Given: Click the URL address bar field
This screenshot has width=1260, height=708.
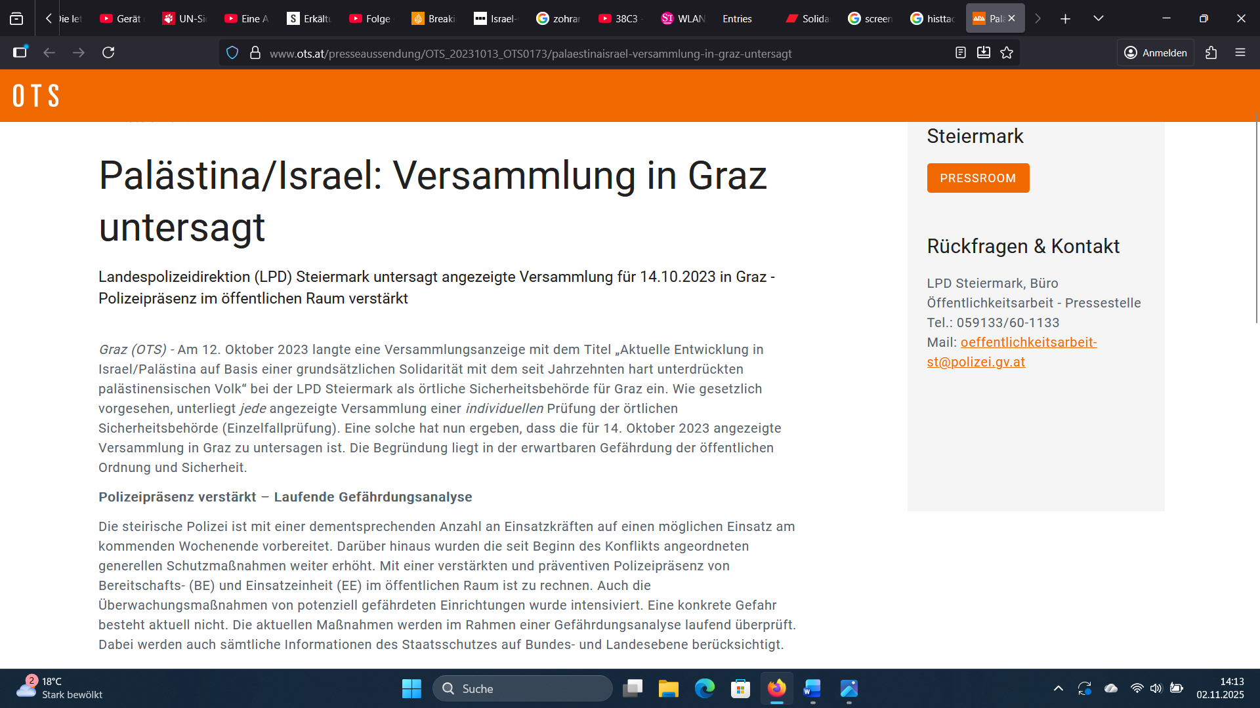Looking at the screenshot, I should (530, 53).
